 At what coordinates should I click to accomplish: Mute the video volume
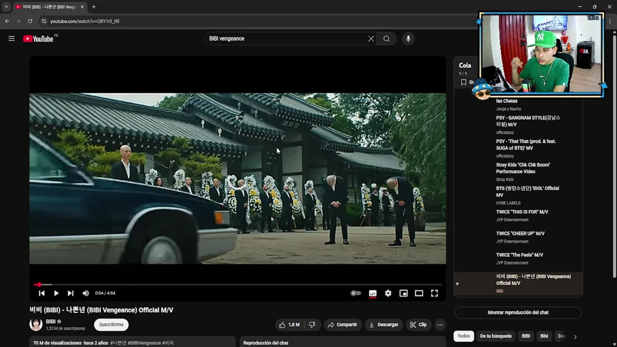pos(85,293)
